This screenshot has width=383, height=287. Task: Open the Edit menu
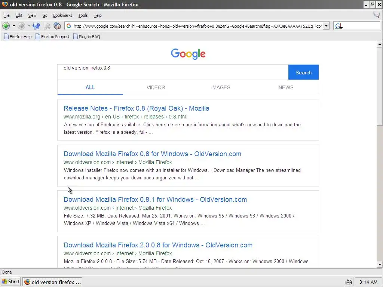pyautogui.click(x=19, y=15)
